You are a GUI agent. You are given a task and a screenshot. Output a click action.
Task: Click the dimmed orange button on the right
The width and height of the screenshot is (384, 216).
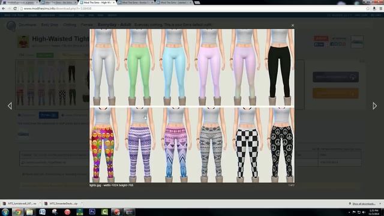[335, 94]
